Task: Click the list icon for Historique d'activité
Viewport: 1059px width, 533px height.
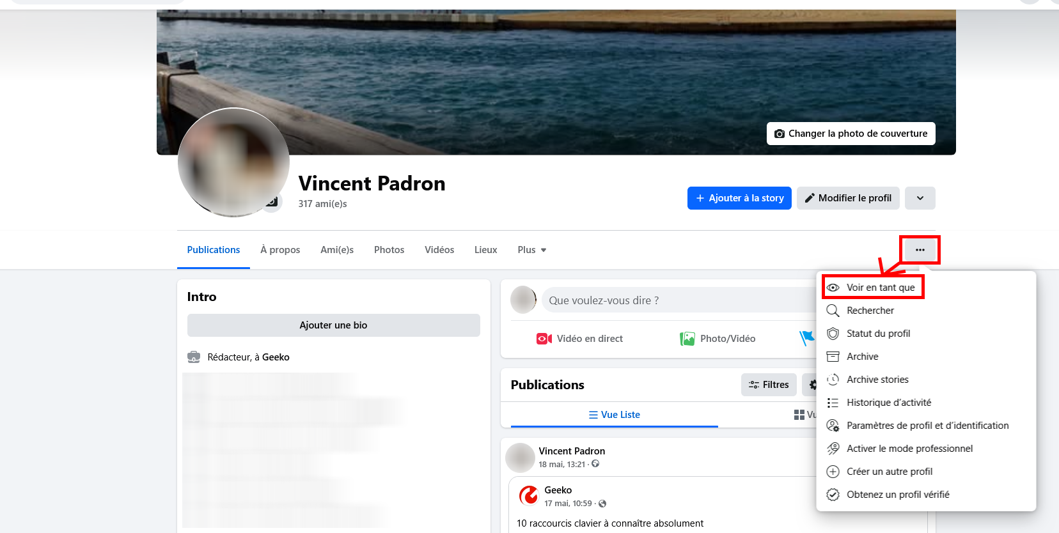Action: click(x=833, y=403)
